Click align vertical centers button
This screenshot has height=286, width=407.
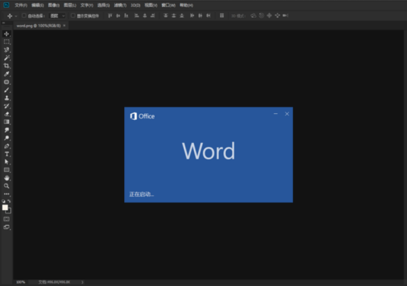[118, 16]
